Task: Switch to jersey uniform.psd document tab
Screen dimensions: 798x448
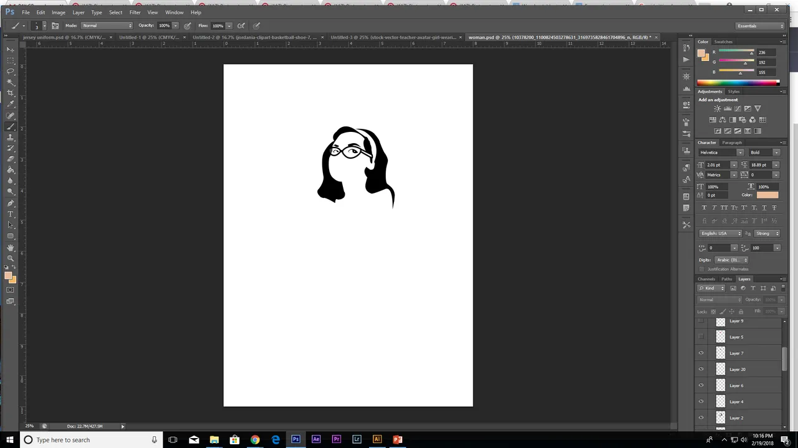Action: click(64, 37)
